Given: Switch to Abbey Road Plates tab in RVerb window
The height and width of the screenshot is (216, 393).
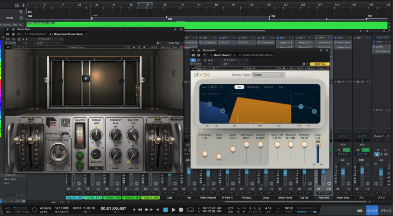Looking at the screenshot, I should [x=256, y=55].
